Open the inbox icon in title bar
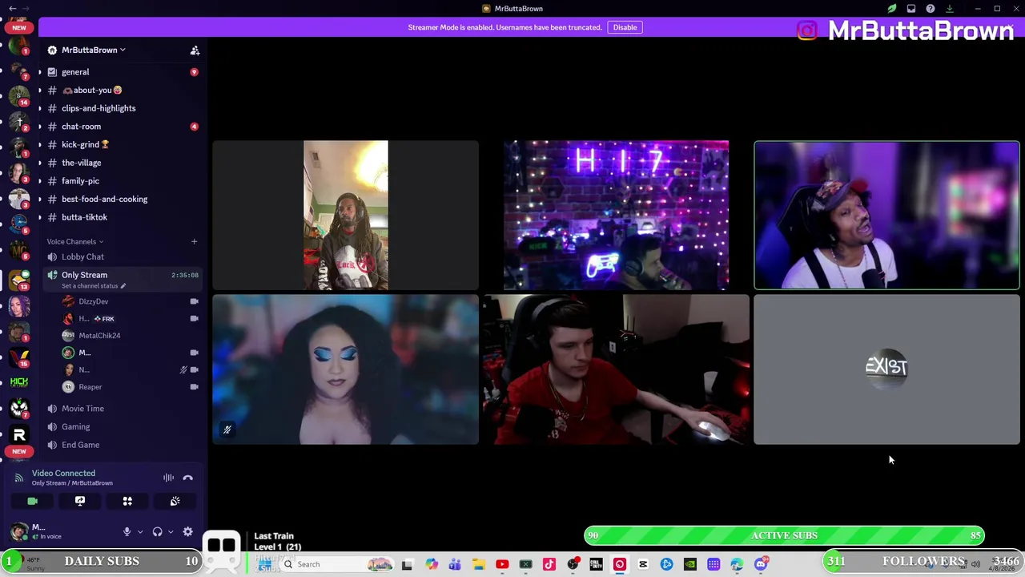Viewport: 1025px width, 577px height. click(x=911, y=8)
